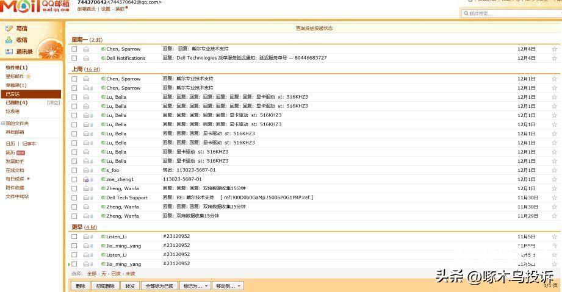Open the 收件箱(1) folder
The height and width of the screenshot is (292, 562).
[x=16, y=67]
